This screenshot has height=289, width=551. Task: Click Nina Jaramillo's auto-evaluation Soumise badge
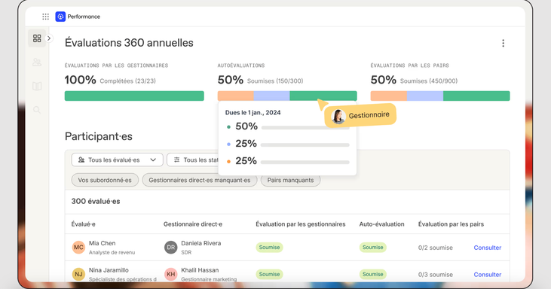373,274
